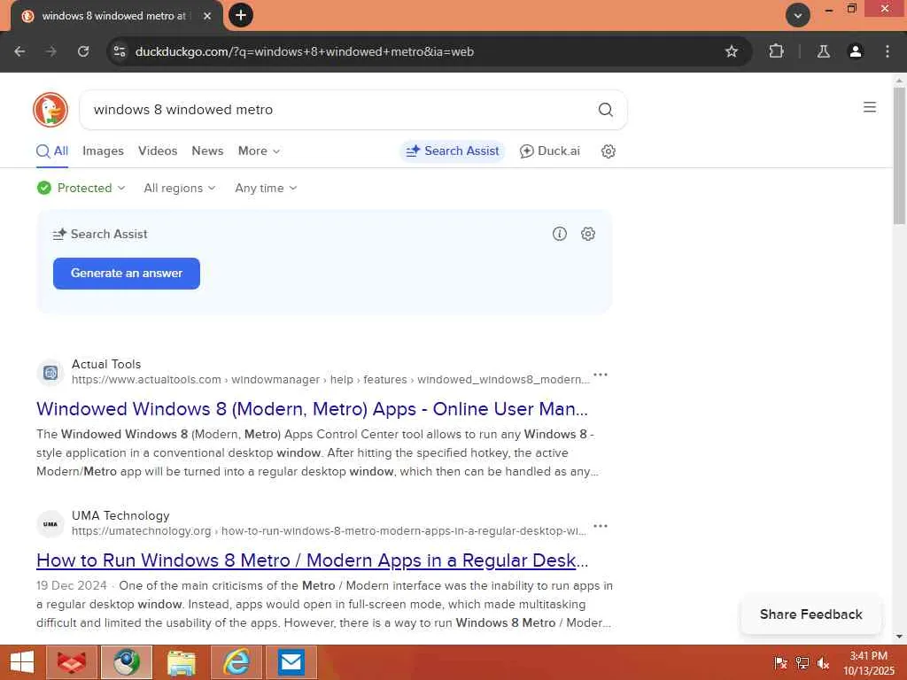Open more options for UMA Technology result

601,526
